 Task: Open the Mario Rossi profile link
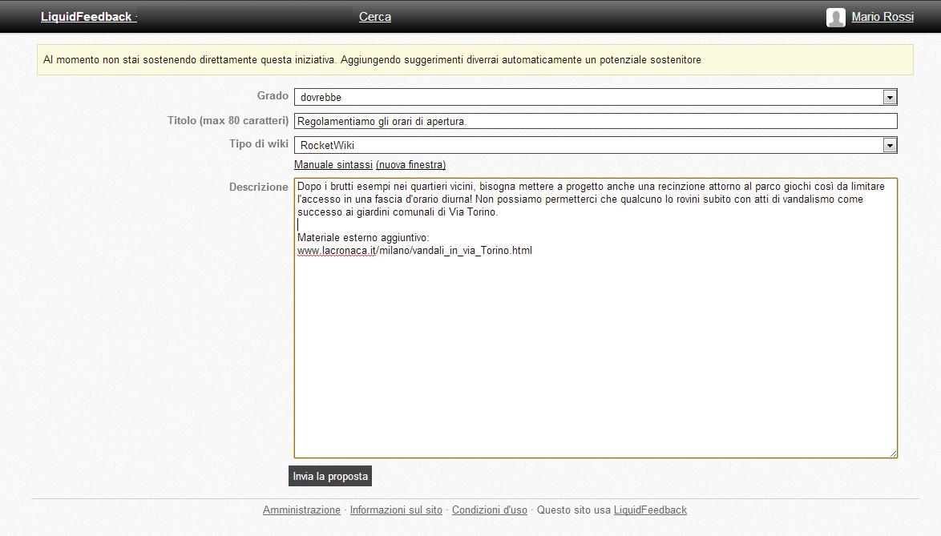pyautogui.click(x=882, y=17)
